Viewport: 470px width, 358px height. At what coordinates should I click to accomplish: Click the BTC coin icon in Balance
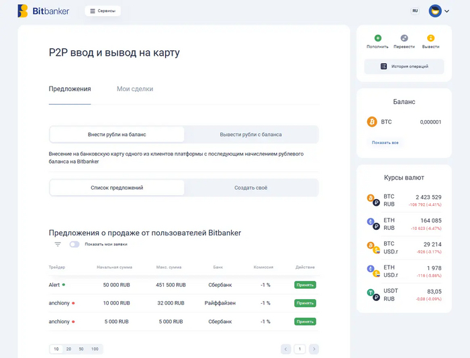[x=371, y=122]
